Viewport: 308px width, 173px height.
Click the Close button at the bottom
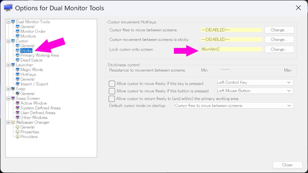point(287,165)
